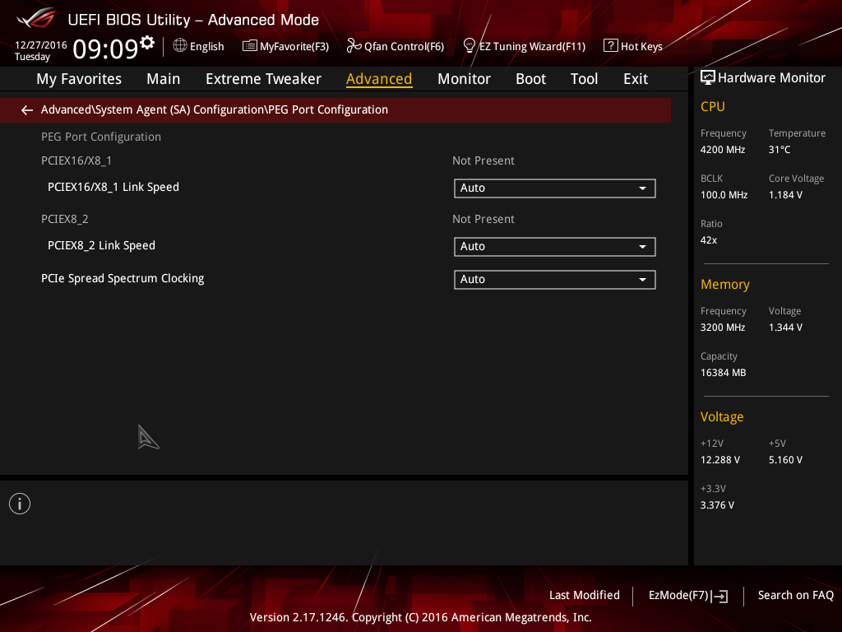Click the breadcrumb path text
842x632 pixels.
(215, 109)
